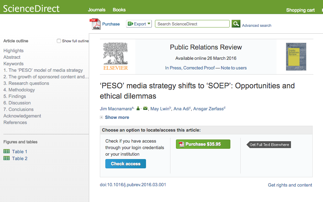Open the Books menu
This screenshot has width=323, height=202.
(x=119, y=10)
